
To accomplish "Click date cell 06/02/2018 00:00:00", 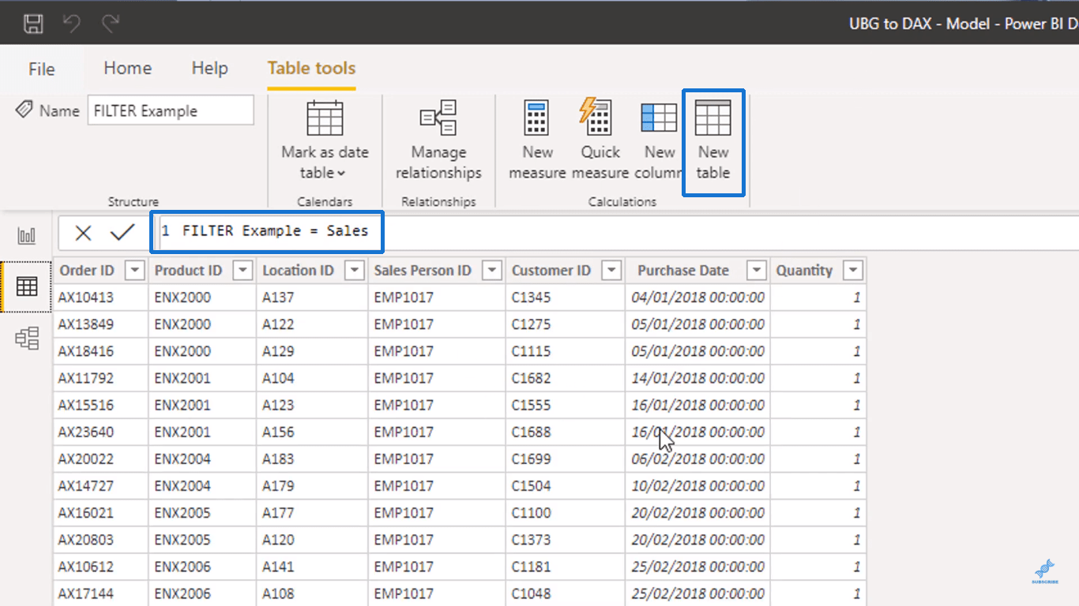I will [x=697, y=458].
